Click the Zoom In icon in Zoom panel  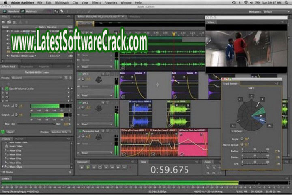208,167
